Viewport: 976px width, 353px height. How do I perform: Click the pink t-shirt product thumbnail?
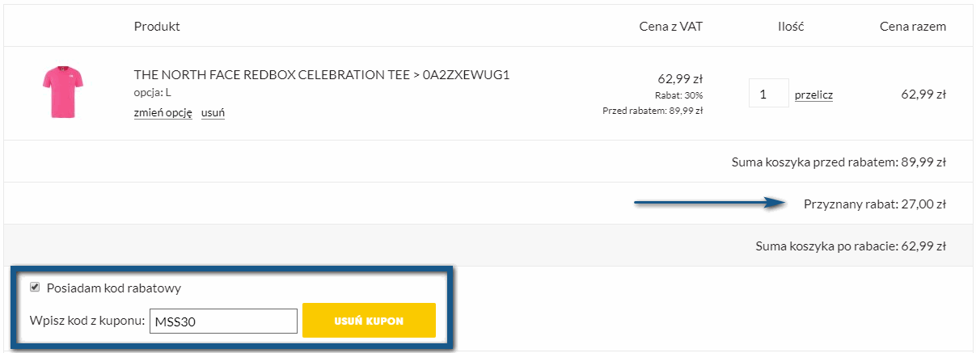(x=63, y=93)
